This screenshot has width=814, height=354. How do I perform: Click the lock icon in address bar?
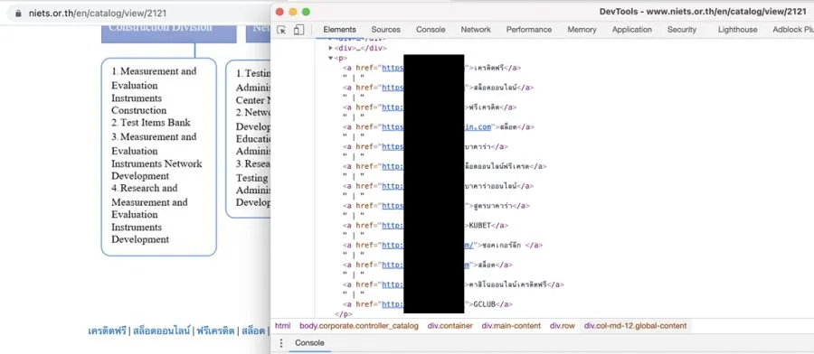pyautogui.click(x=18, y=14)
